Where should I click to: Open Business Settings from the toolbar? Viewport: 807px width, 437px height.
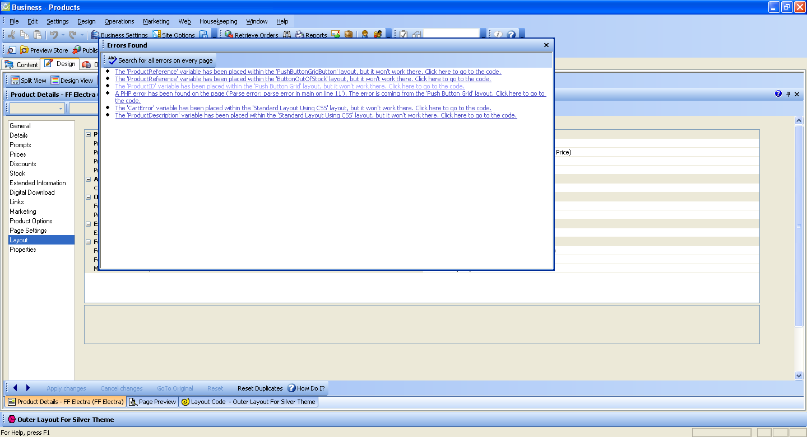95,35
